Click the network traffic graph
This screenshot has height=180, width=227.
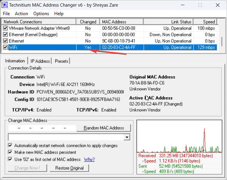click(x=179, y=136)
